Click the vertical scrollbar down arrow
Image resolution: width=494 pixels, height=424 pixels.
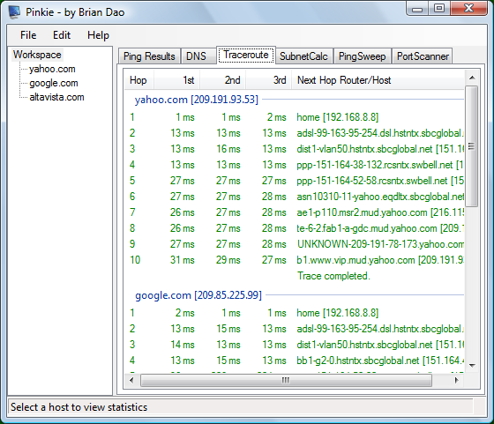point(472,366)
